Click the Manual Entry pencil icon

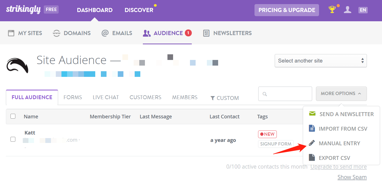pyautogui.click(x=312, y=143)
